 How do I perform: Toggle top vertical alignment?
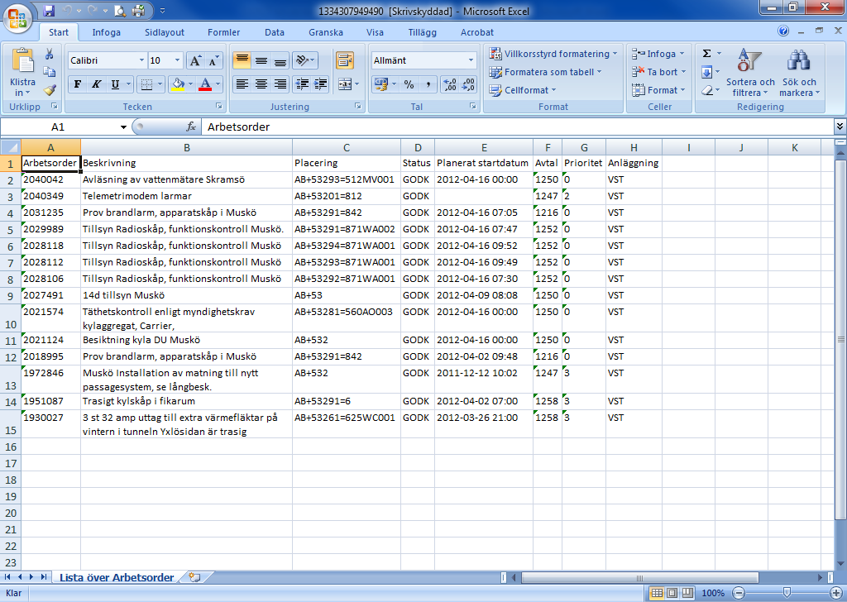tap(242, 60)
